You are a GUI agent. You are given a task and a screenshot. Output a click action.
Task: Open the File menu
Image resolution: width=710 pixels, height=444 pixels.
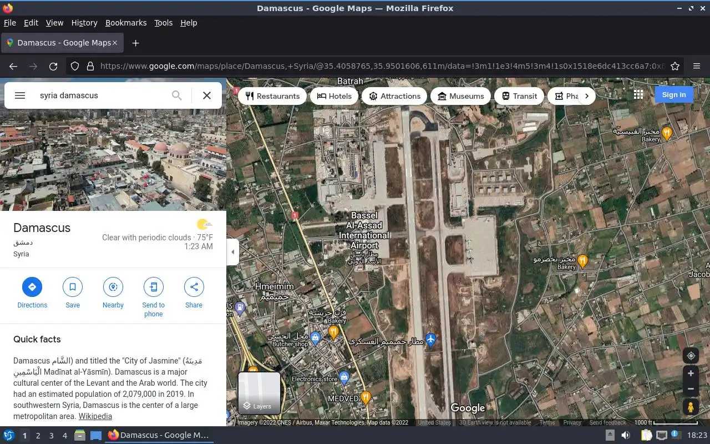(x=10, y=23)
